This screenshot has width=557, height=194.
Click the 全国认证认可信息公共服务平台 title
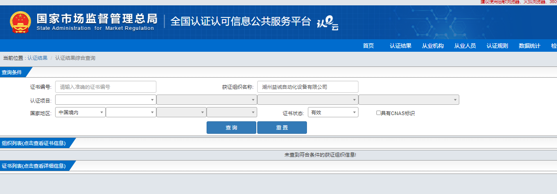click(x=241, y=21)
